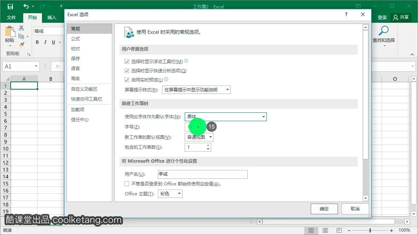Open the 普通视图 default view dropdown

[199, 137]
